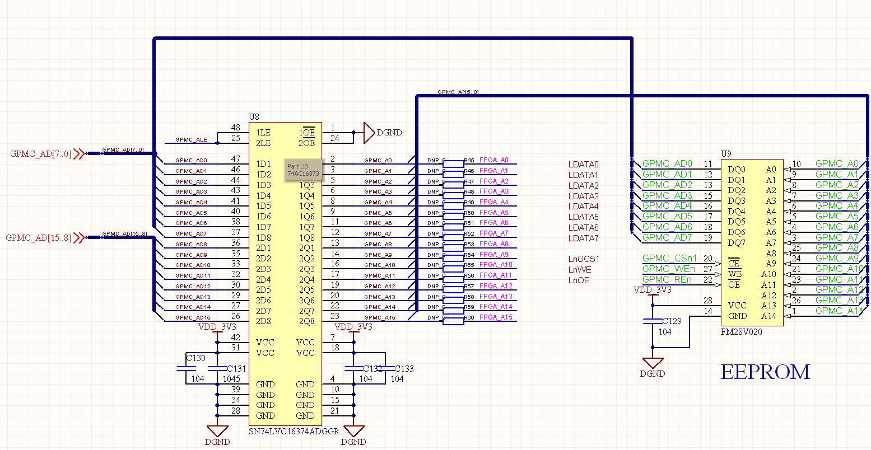Select the magenta FPGA_A0 net label
Viewport: 871px width, 450px height.
coord(494,160)
